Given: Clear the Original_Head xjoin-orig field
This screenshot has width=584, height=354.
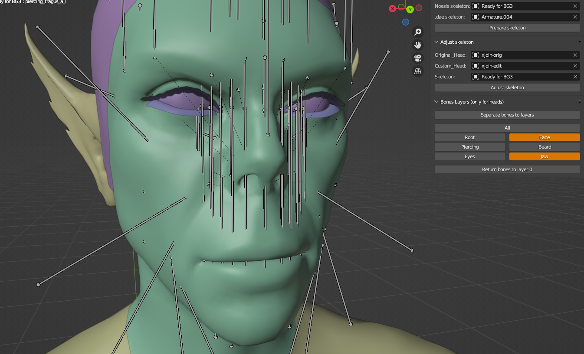Looking at the screenshot, I should click(x=575, y=55).
